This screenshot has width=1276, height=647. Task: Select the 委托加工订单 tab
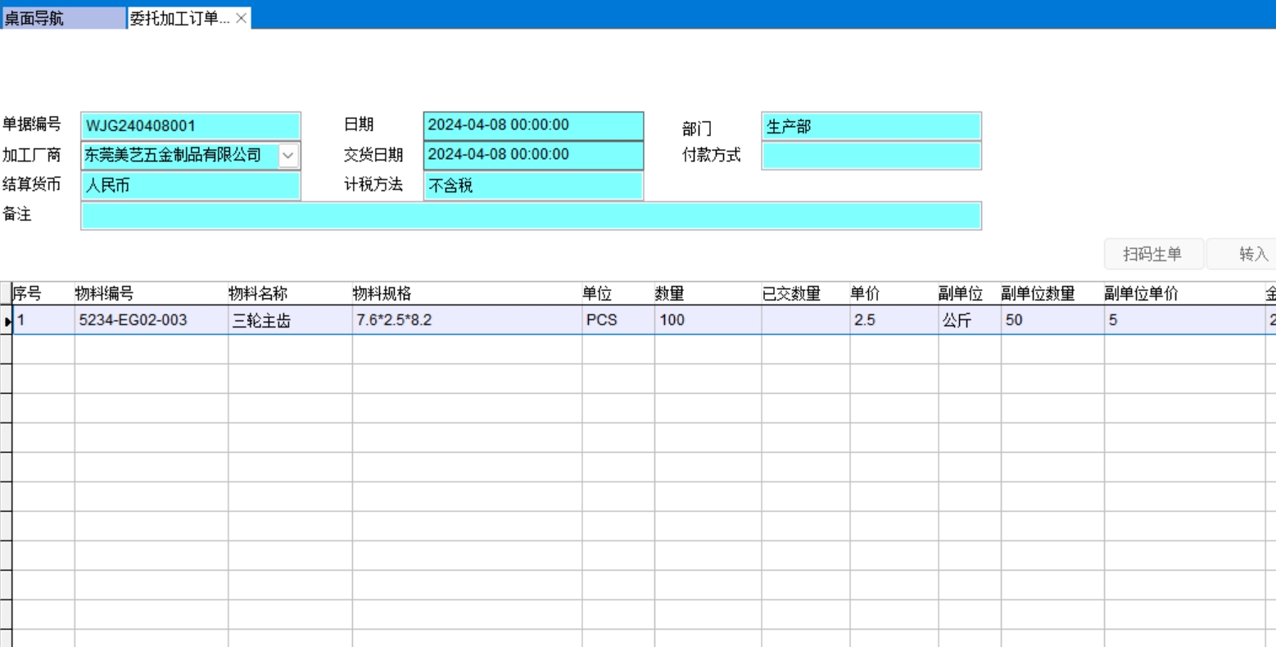[x=179, y=18]
